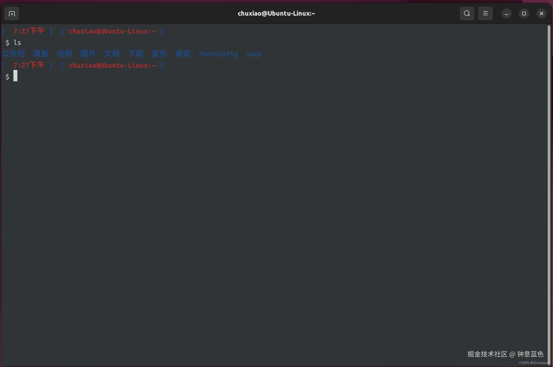Click the terminal cursor block
The width and height of the screenshot is (553, 367).
pyautogui.click(x=15, y=76)
